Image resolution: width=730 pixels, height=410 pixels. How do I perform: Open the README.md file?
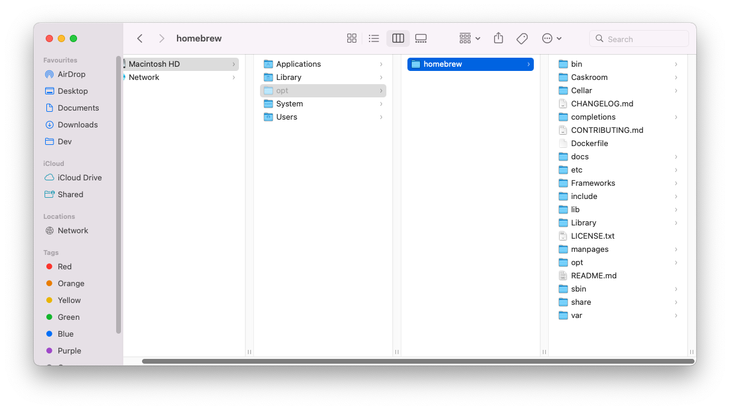pos(593,275)
